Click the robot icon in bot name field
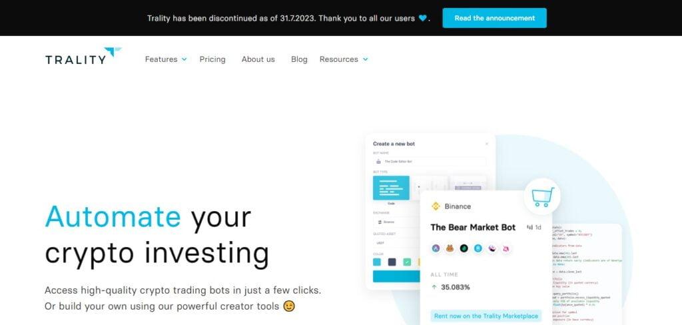 point(378,161)
